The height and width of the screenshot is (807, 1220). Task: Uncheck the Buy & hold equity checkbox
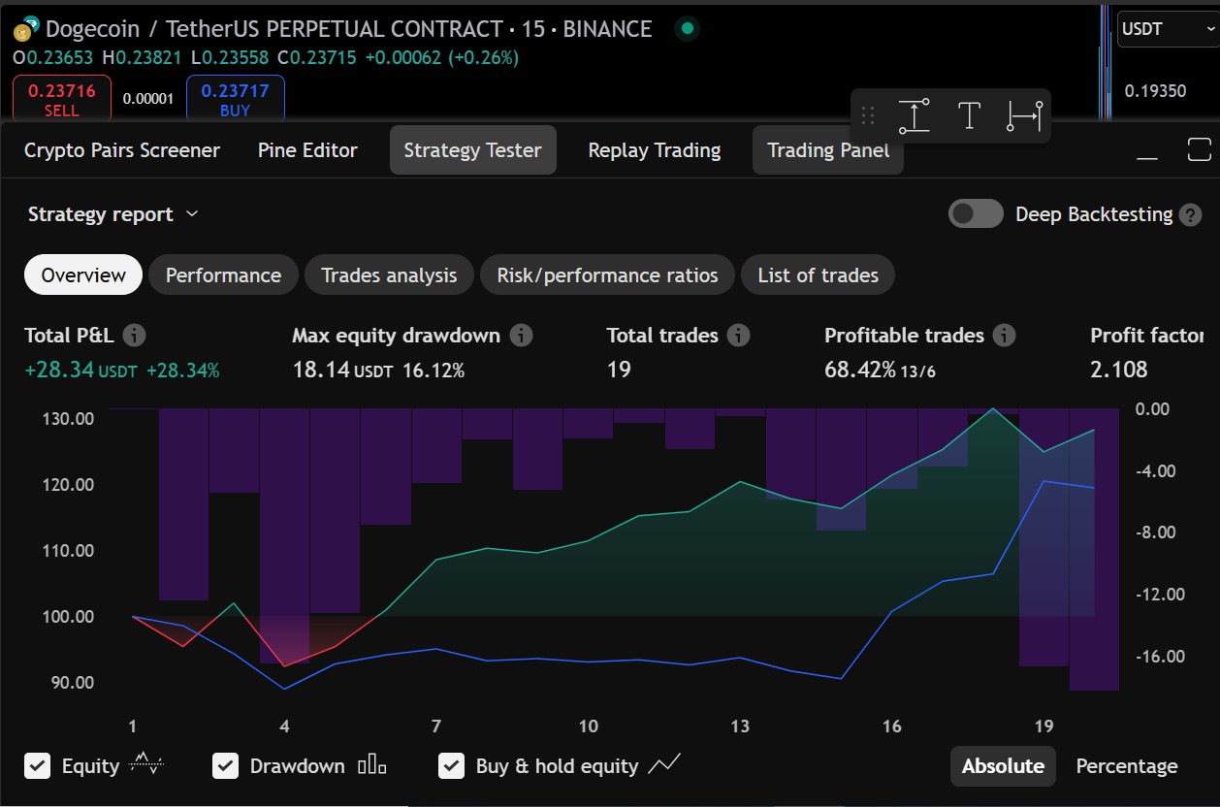click(x=451, y=766)
